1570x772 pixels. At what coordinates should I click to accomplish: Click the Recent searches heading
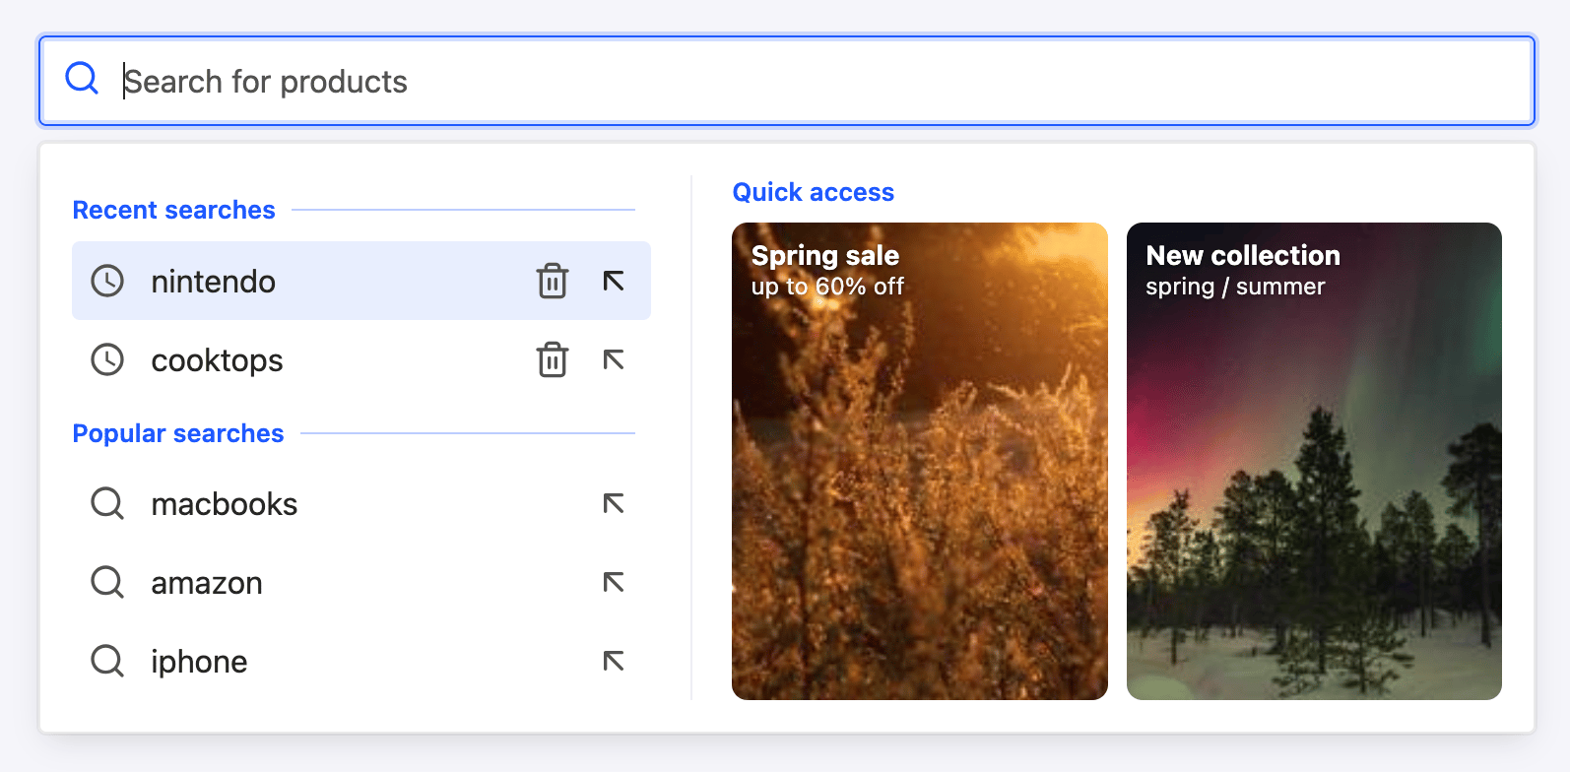(174, 210)
